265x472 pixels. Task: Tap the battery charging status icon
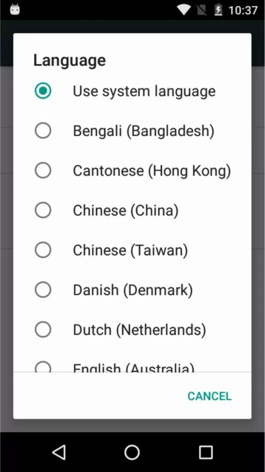218,10
